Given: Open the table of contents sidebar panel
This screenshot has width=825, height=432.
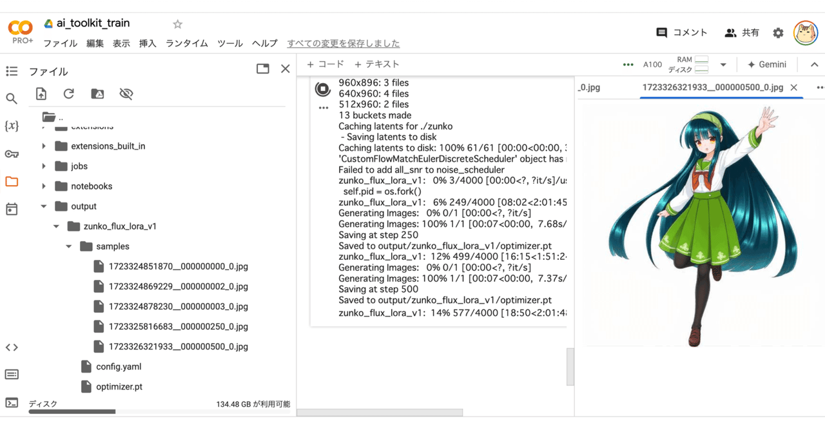Looking at the screenshot, I should click(x=12, y=71).
